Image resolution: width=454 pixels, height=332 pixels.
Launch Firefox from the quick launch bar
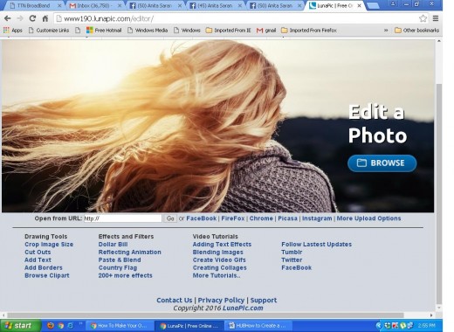pyautogui.click(x=51, y=326)
